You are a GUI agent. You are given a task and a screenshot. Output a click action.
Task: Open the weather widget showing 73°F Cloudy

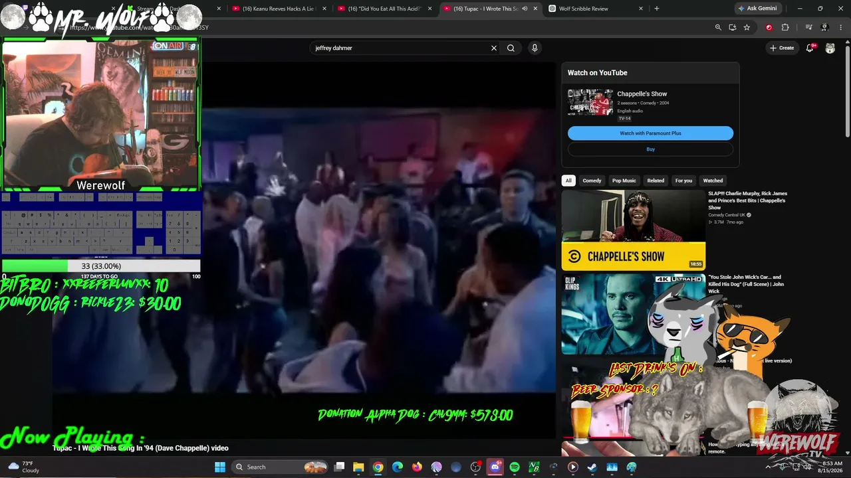tap(24, 467)
